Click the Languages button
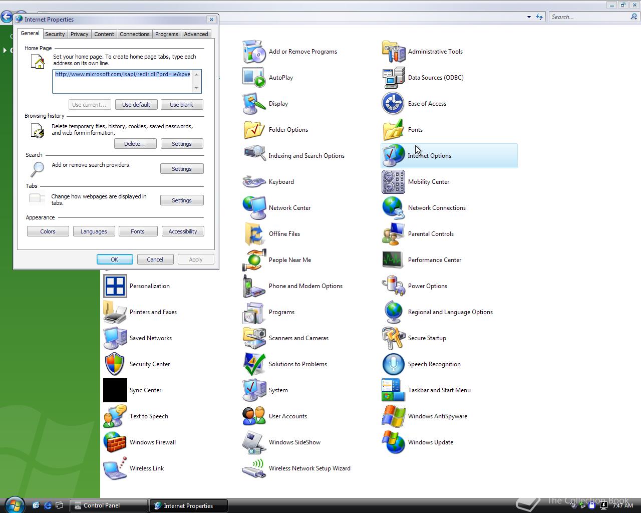Viewport: 641px width, 513px height. click(x=94, y=231)
